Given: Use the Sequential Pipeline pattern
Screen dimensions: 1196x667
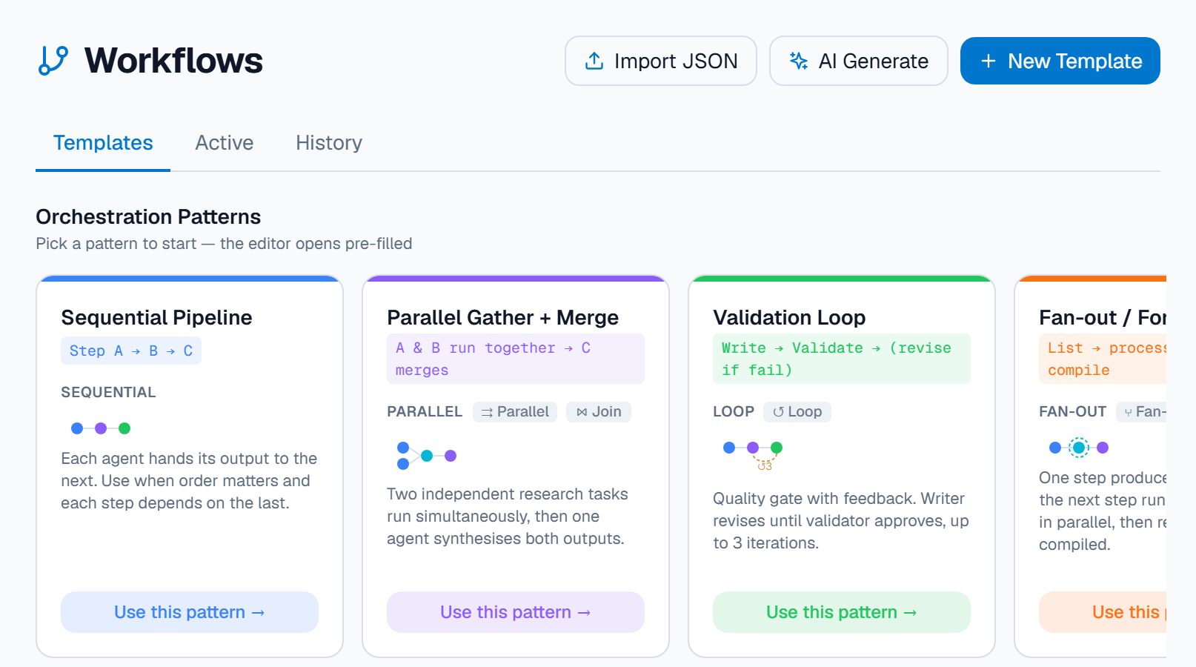Looking at the screenshot, I should coord(190,612).
